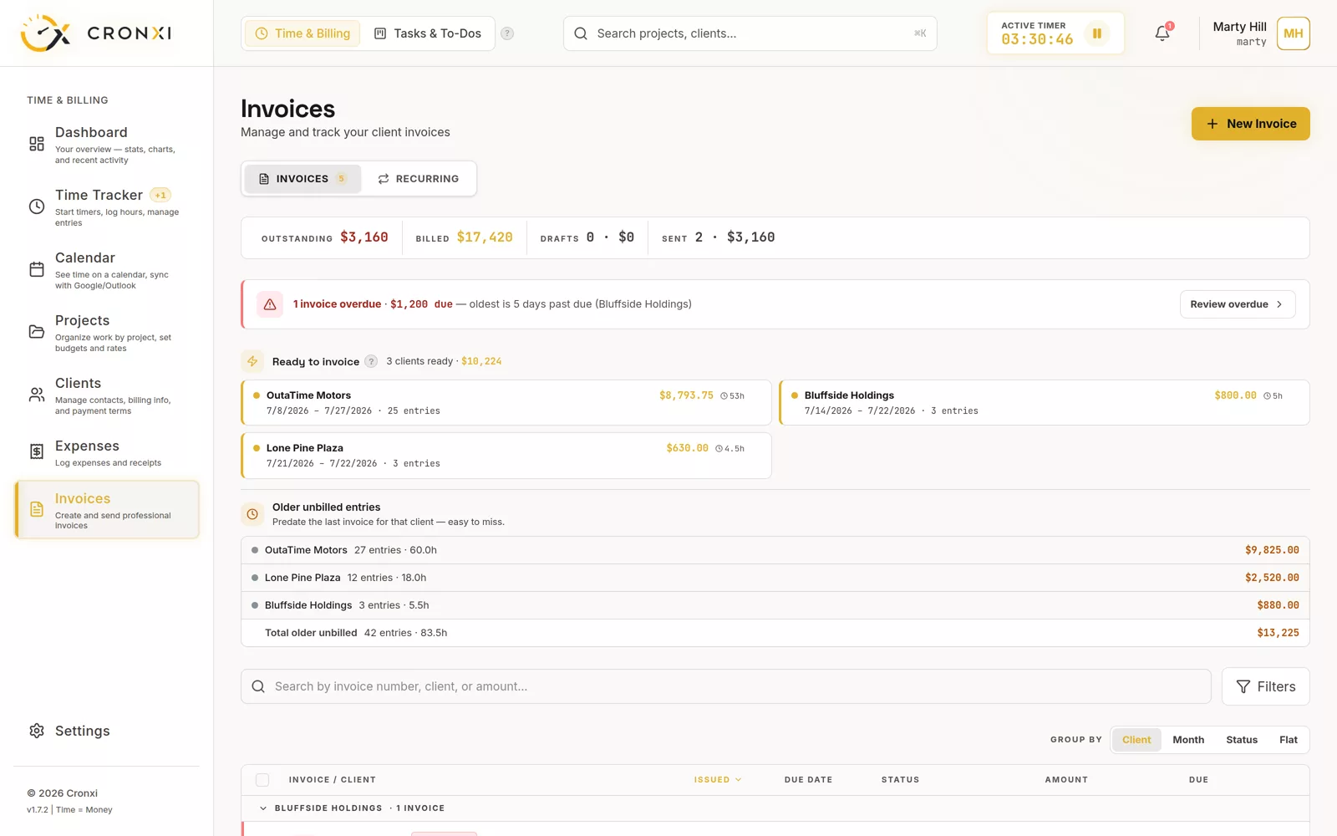Click the Outstanding $3,160 stat
Viewport: 1337px width, 836px height.
point(324,237)
